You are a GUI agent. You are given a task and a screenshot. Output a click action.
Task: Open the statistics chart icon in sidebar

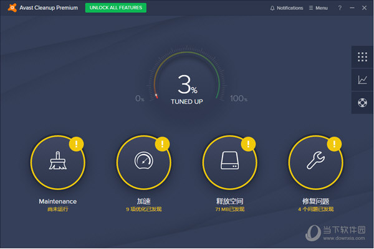click(362, 80)
